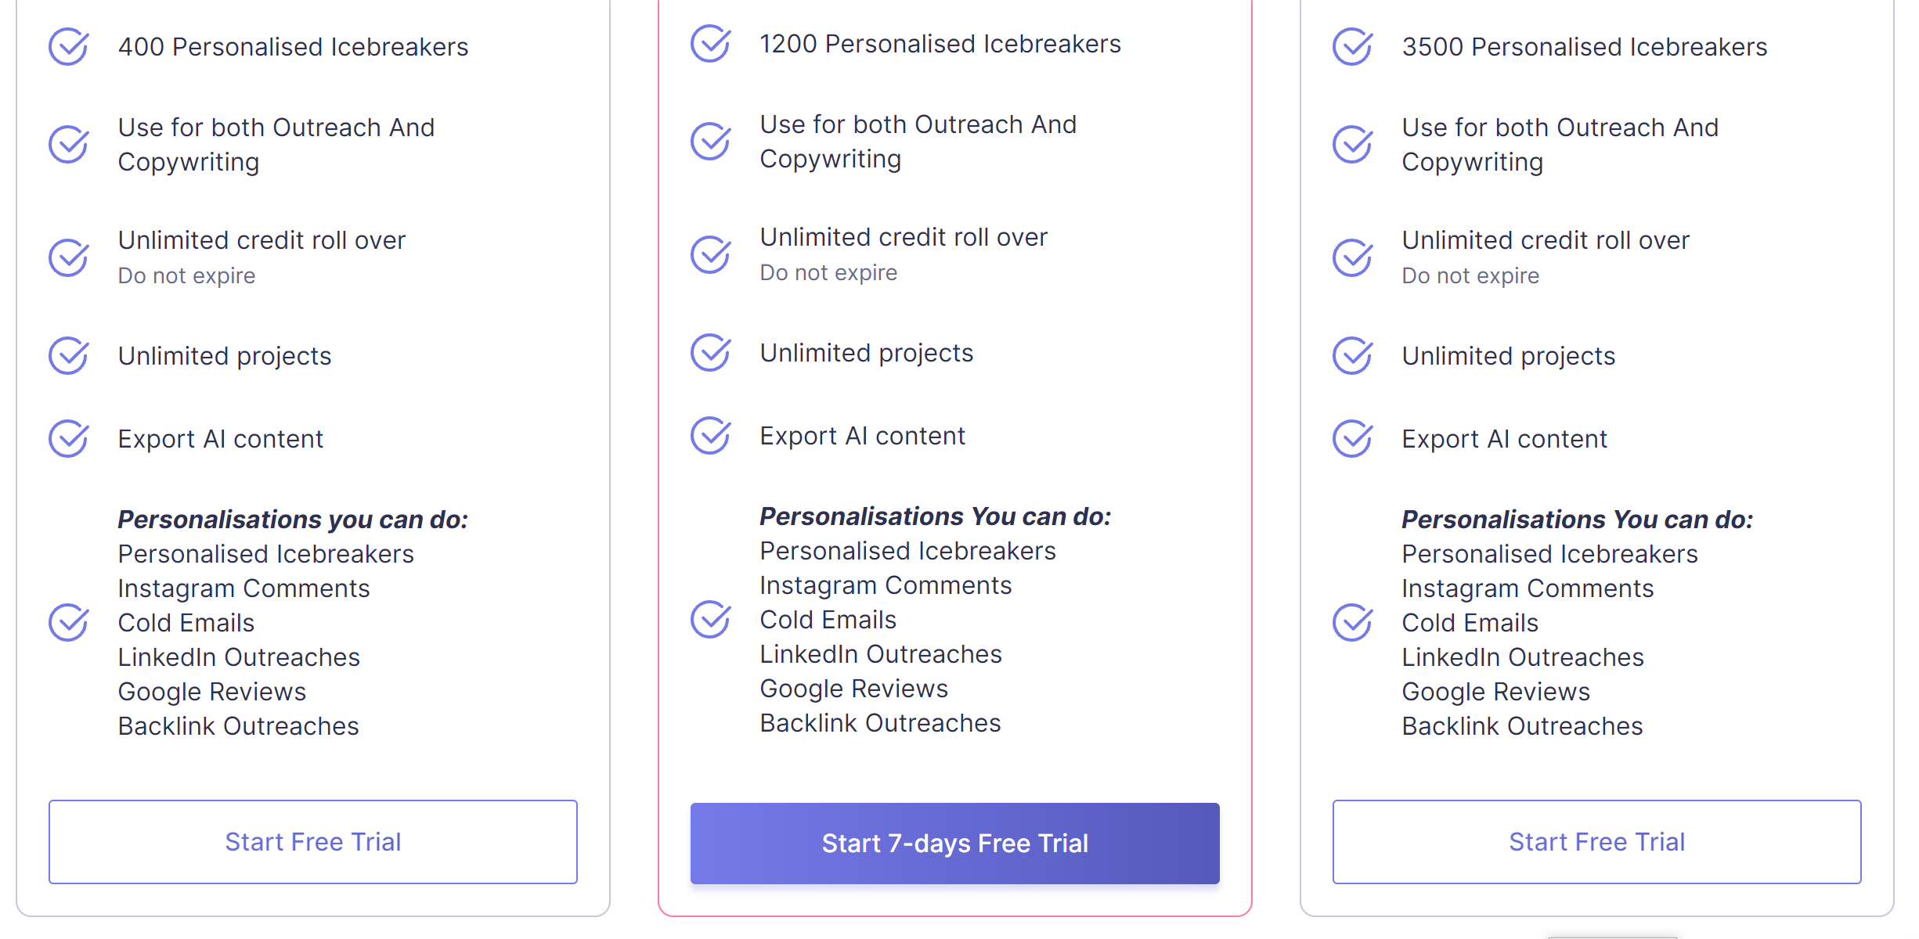Click Start Free Trial button in left plan

pos(313,842)
